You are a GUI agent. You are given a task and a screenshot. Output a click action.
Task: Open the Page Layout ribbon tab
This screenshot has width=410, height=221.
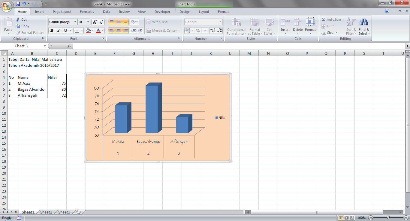point(62,12)
